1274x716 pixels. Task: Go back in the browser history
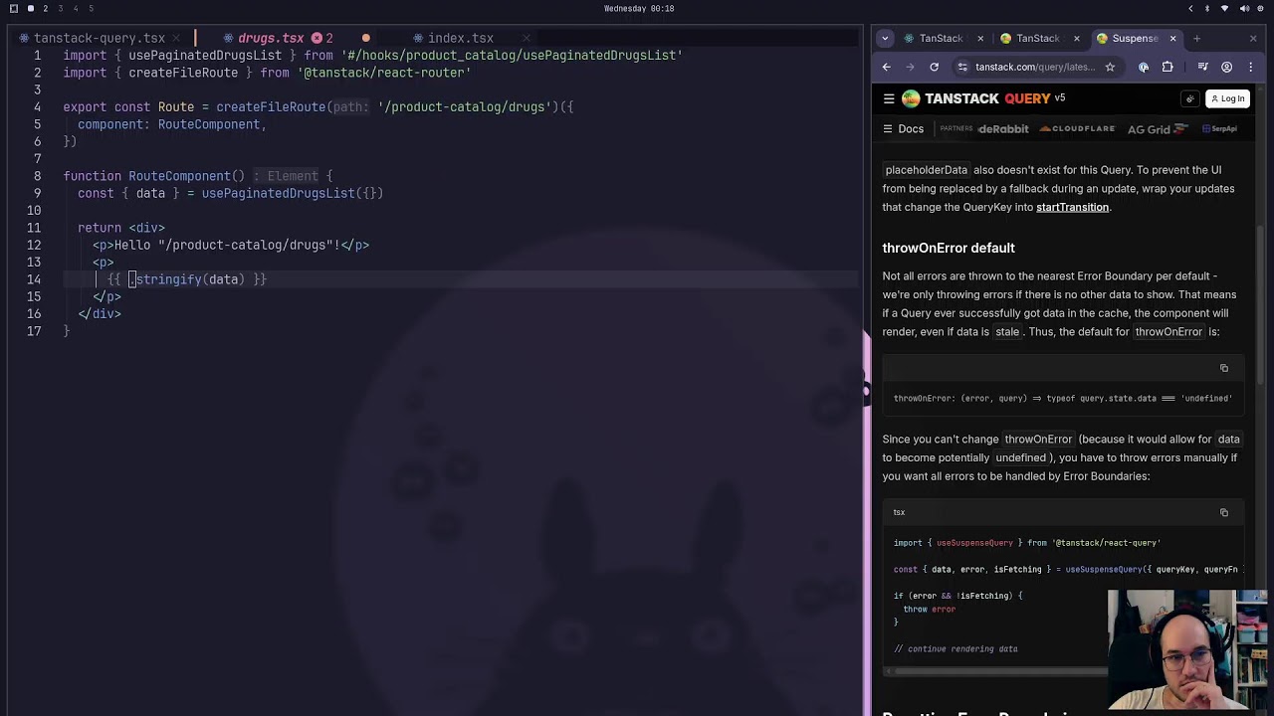(x=887, y=67)
